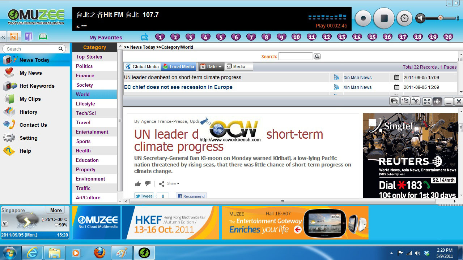Select favorite station heart number 5
The height and width of the screenshot is (260, 463).
[221, 37]
